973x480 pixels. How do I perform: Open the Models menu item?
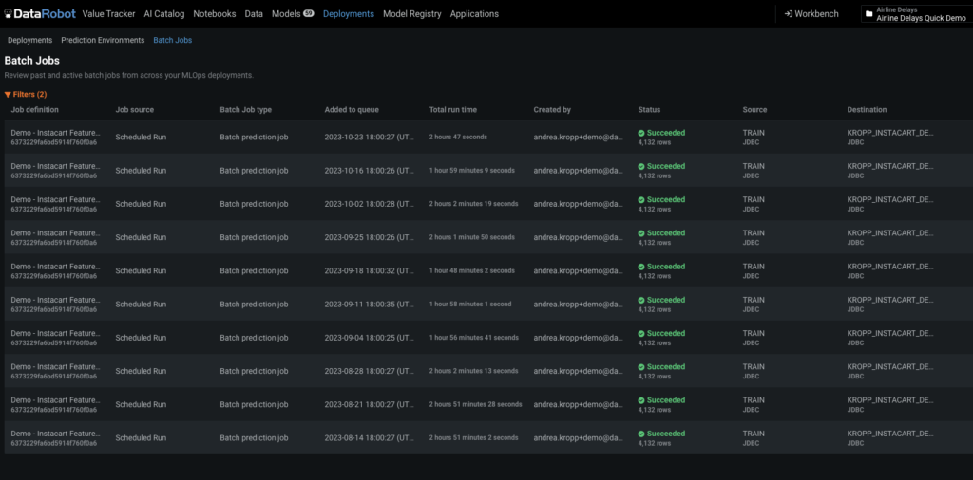(286, 13)
